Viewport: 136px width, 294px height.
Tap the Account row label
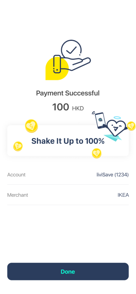[x=16, y=175]
